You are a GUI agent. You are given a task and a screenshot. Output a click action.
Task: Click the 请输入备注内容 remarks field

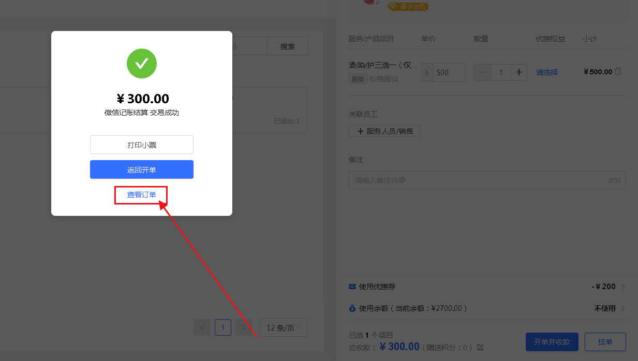pyautogui.click(x=487, y=180)
